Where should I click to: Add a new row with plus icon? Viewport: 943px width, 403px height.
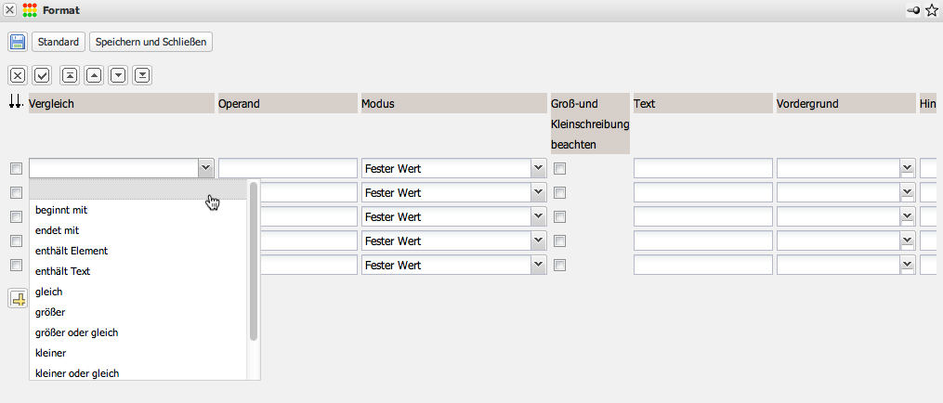18,298
